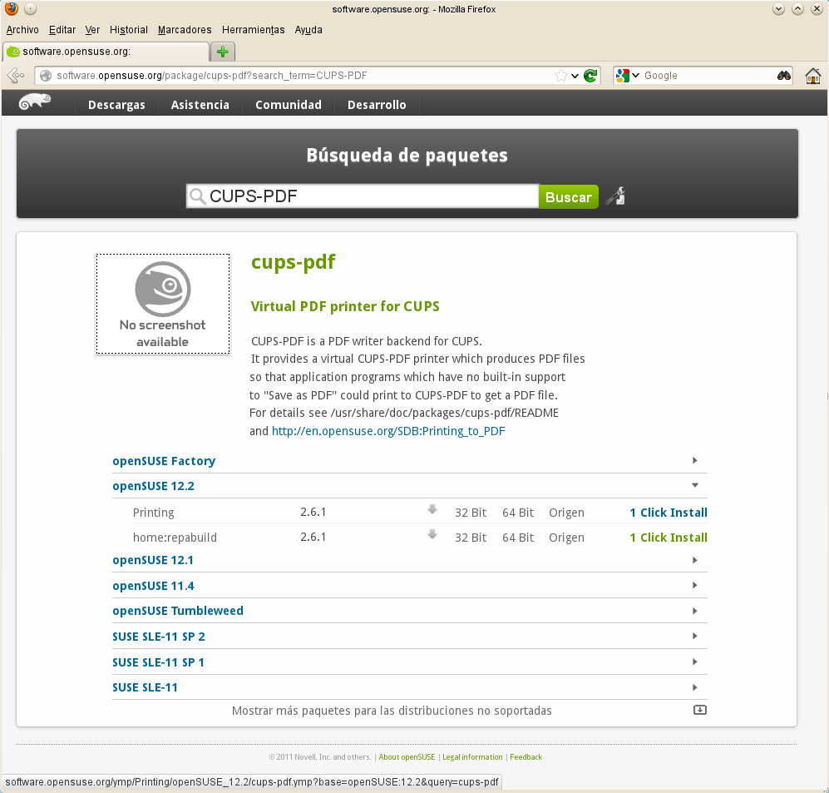The image size is (829, 793).
Task: Expand the SUSE SLE-11 SP 2 arrow
Action: 694,636
